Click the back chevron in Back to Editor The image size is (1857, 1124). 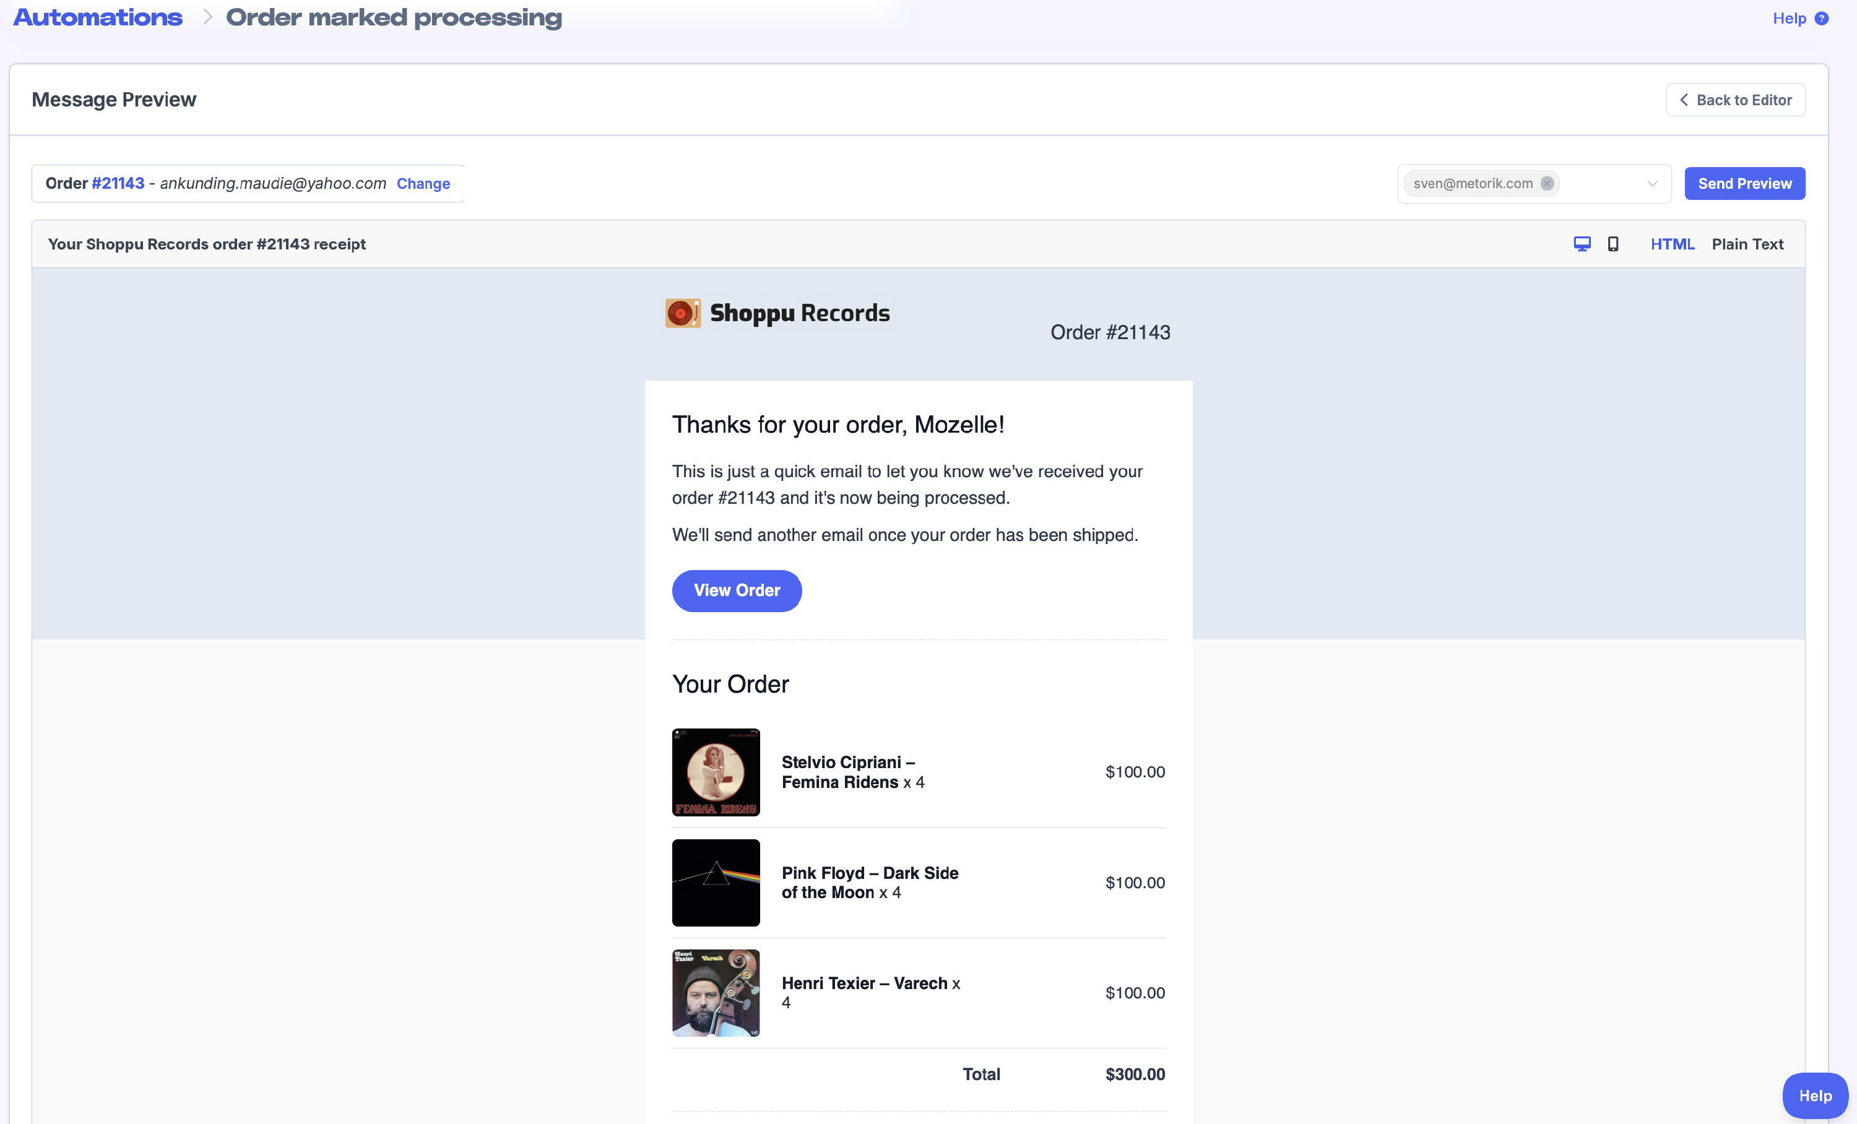(1683, 100)
